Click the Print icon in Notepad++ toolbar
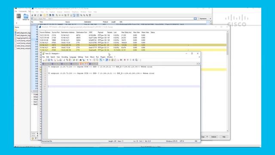Screen dimensions: 275x155 coord(60,60)
